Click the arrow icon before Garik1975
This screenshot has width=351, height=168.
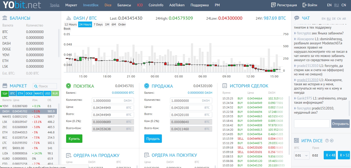coord(295,98)
